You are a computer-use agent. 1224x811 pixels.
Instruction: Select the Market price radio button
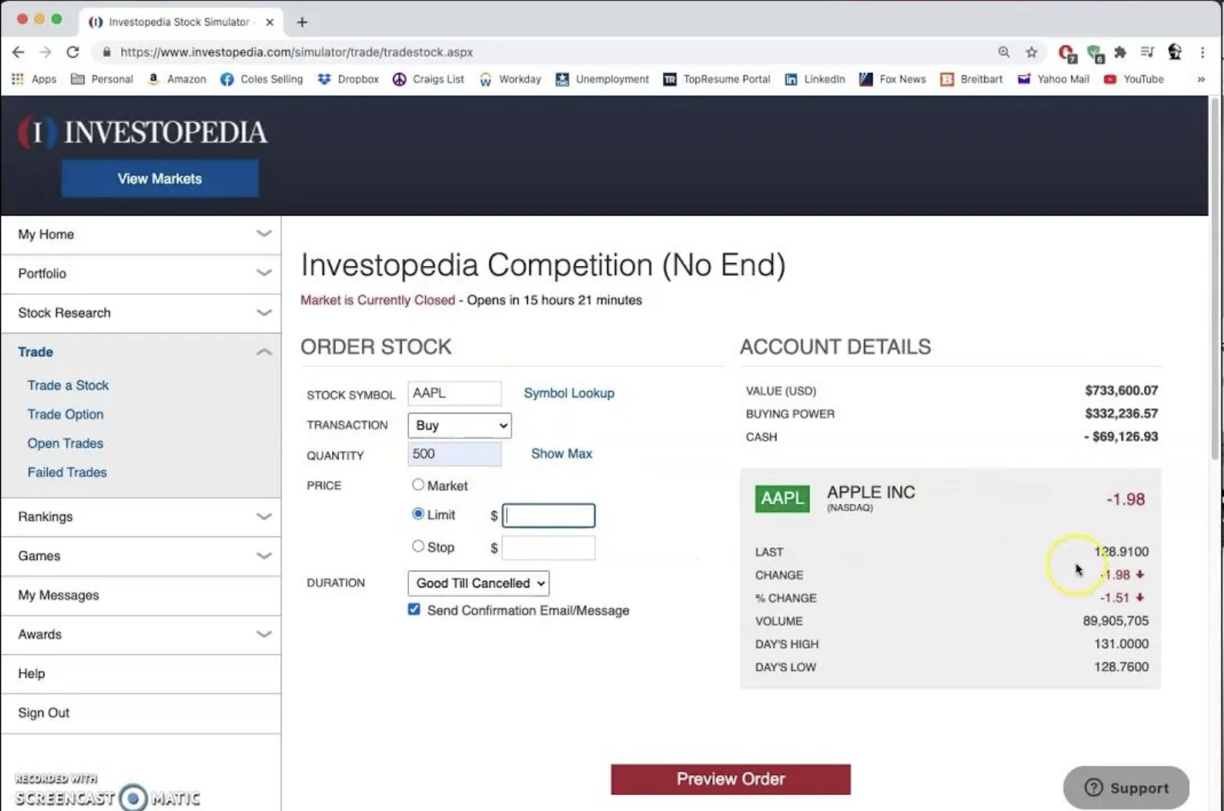click(x=418, y=485)
